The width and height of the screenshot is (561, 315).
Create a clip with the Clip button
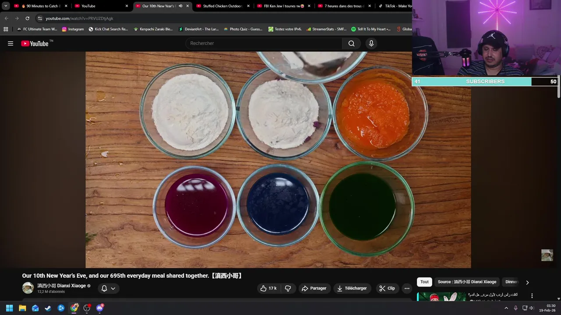click(387, 288)
